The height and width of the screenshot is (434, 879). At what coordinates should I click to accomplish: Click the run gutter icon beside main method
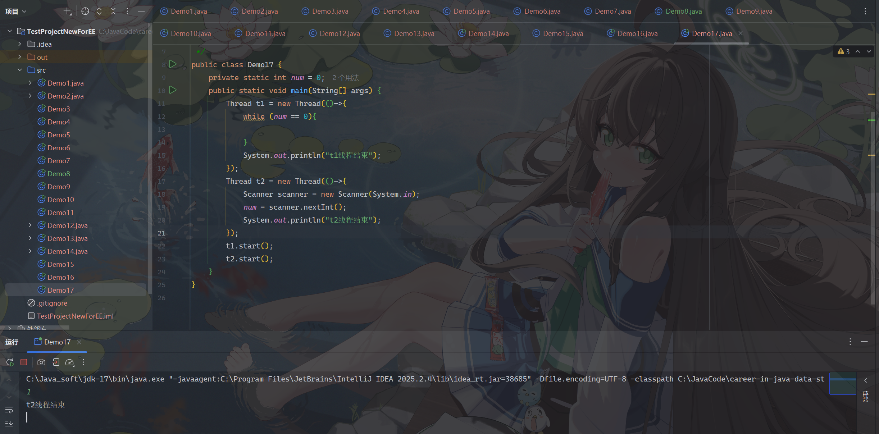173,90
